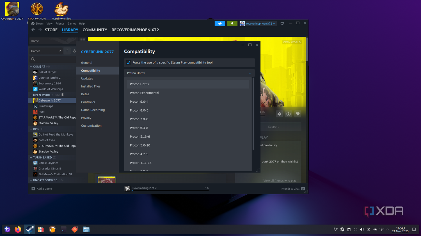This screenshot has width=421, height=236.
Task: Open the Installed Files section
Action: pyautogui.click(x=97, y=86)
